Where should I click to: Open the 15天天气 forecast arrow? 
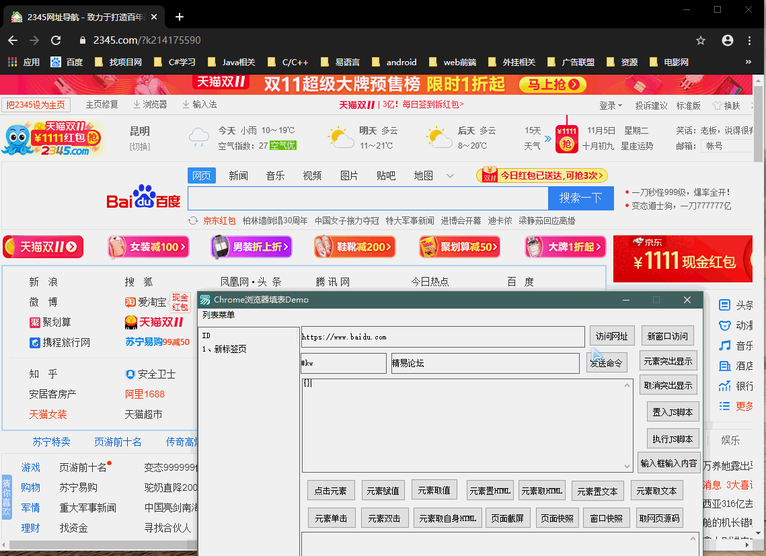(x=547, y=138)
